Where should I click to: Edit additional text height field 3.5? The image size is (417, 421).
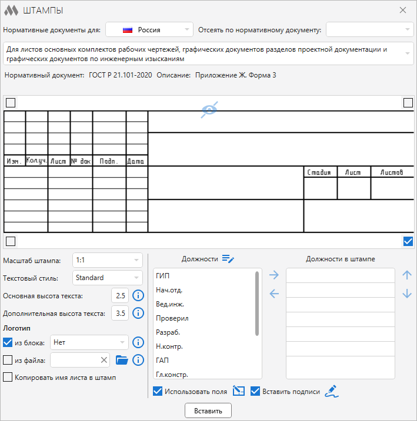tap(120, 313)
